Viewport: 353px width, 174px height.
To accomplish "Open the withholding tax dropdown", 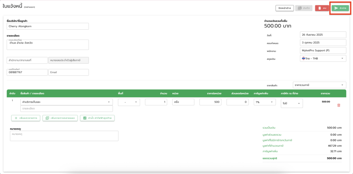I will coord(292,103).
